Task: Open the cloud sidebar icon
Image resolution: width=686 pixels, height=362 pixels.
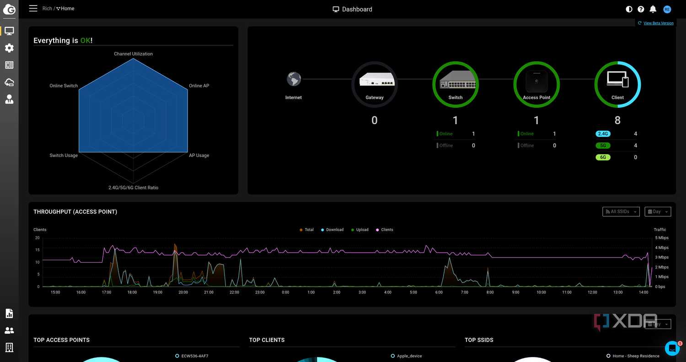Action: pos(9,82)
